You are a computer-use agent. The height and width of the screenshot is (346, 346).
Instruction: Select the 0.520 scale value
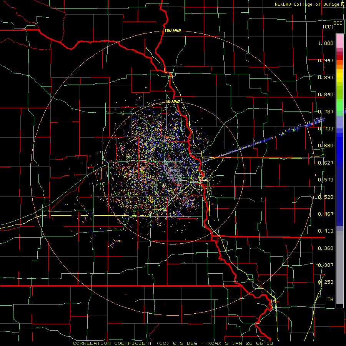(x=326, y=197)
